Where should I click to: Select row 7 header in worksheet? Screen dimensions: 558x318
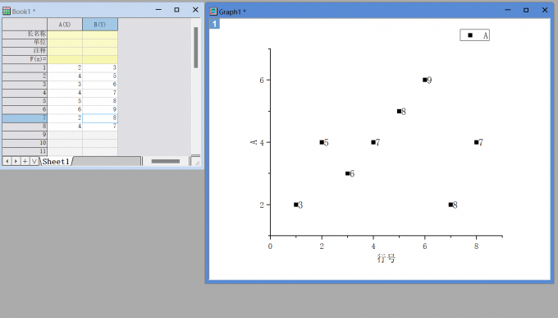pos(25,118)
